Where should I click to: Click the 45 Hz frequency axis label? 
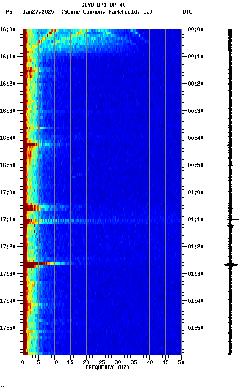tap(165, 362)
